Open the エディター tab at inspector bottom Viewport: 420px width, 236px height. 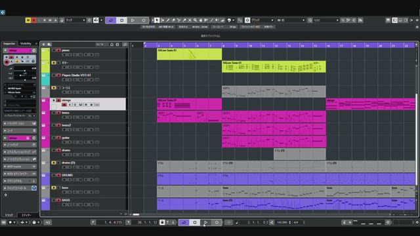(x=26, y=215)
